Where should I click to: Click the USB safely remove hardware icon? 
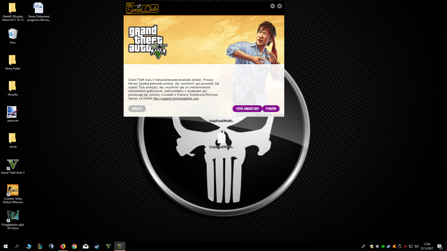tap(400, 246)
